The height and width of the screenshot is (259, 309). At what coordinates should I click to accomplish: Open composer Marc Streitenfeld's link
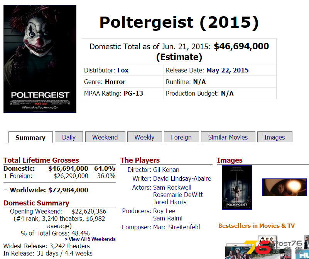[176, 227]
